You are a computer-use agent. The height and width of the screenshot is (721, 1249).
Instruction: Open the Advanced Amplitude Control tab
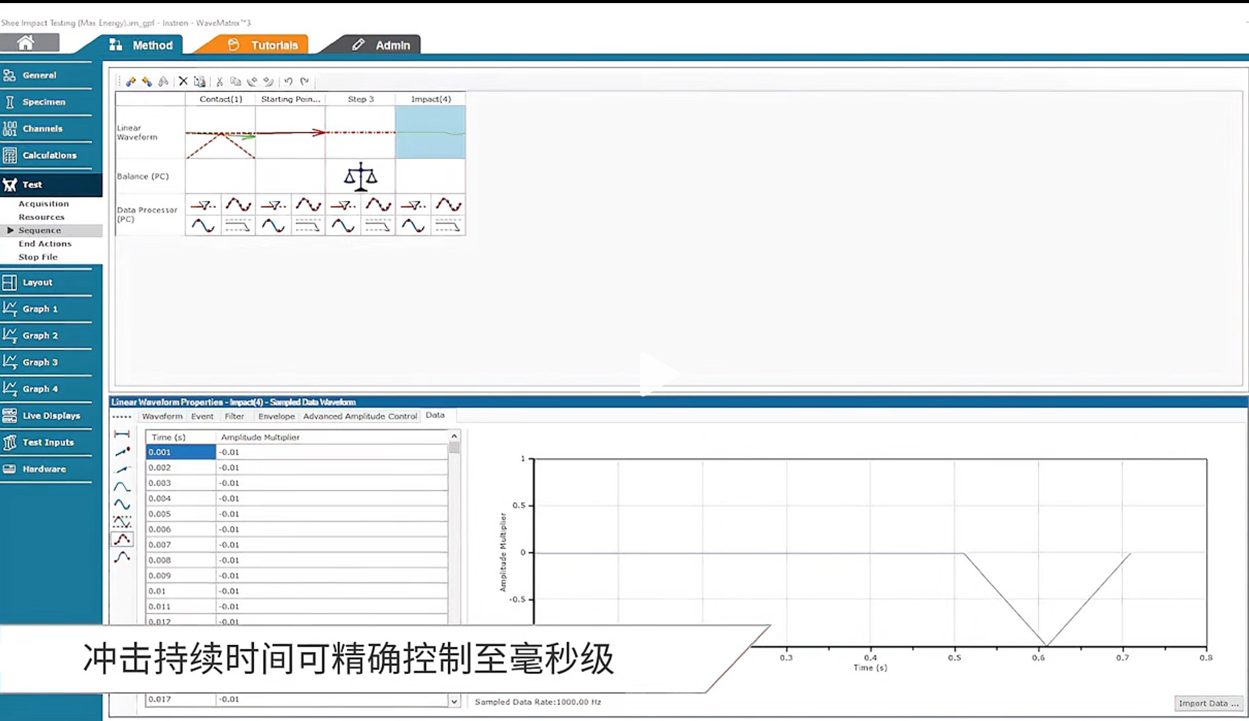point(359,416)
